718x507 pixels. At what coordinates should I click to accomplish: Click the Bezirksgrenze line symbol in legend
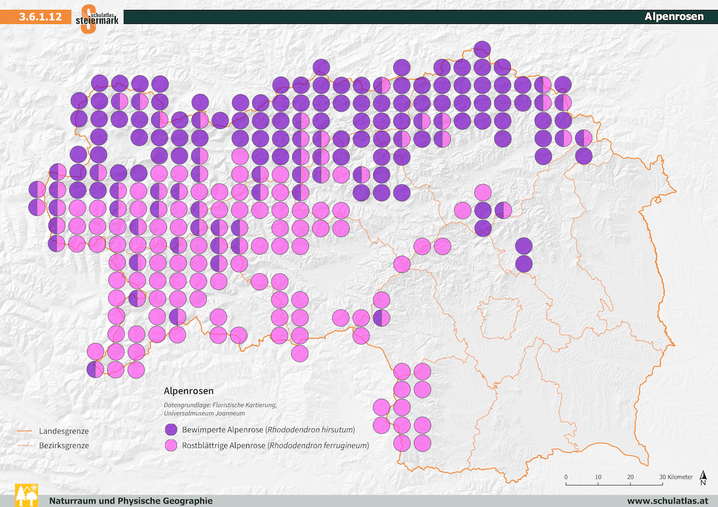click(x=25, y=445)
